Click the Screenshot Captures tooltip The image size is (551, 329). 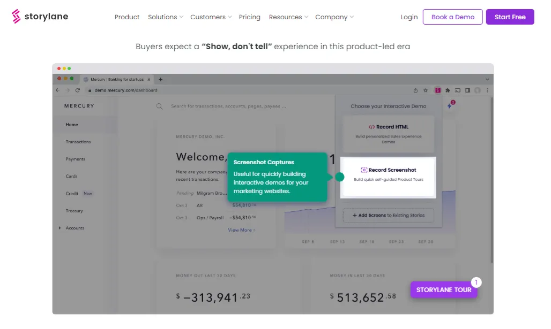(x=277, y=177)
